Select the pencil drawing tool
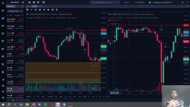 31,10
